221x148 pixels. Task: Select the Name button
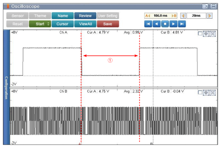(x=63, y=16)
